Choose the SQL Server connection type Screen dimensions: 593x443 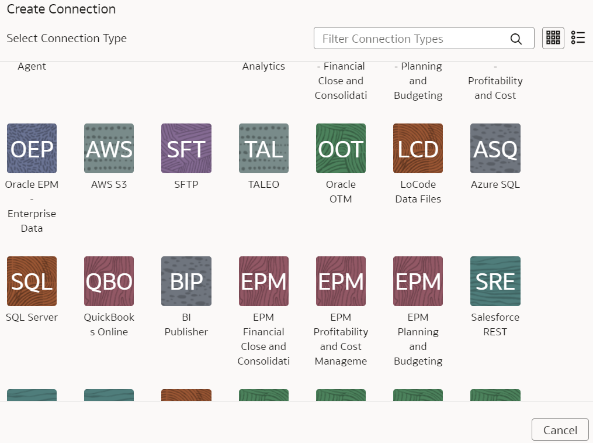pos(32,281)
